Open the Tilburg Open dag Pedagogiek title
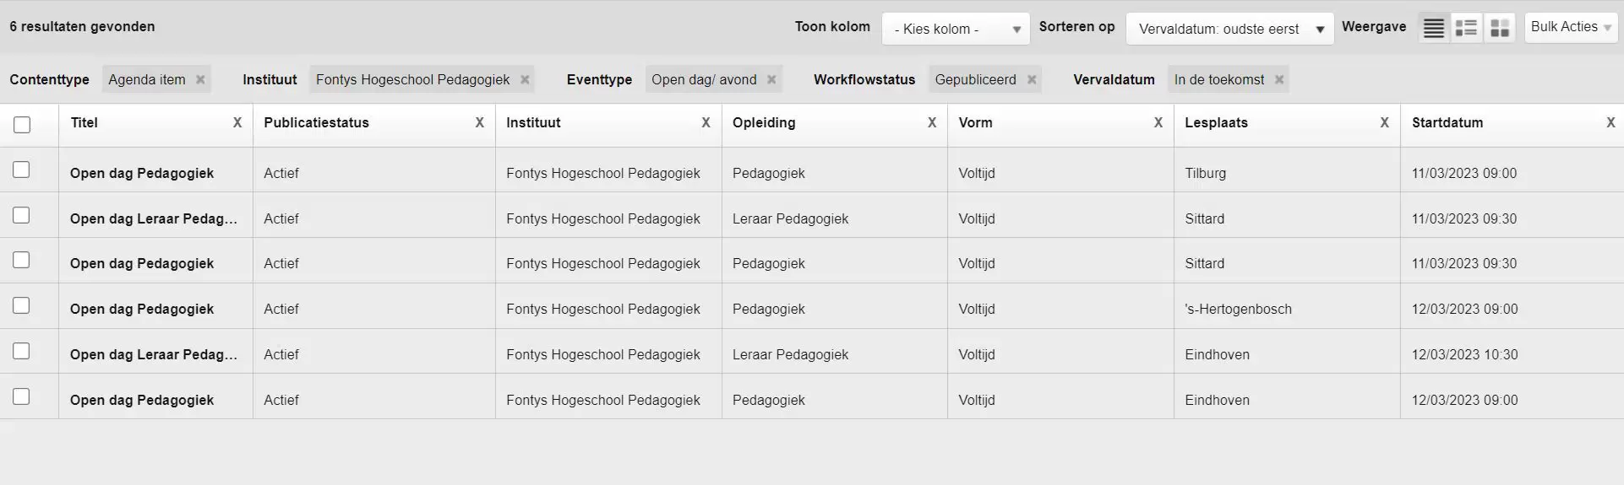 pyautogui.click(x=142, y=173)
